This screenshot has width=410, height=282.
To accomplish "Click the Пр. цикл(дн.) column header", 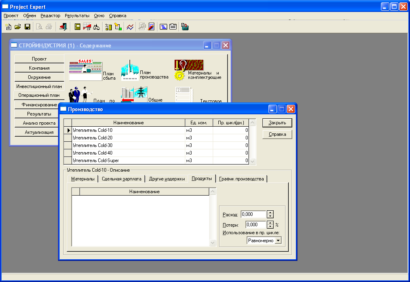I will (231, 123).
